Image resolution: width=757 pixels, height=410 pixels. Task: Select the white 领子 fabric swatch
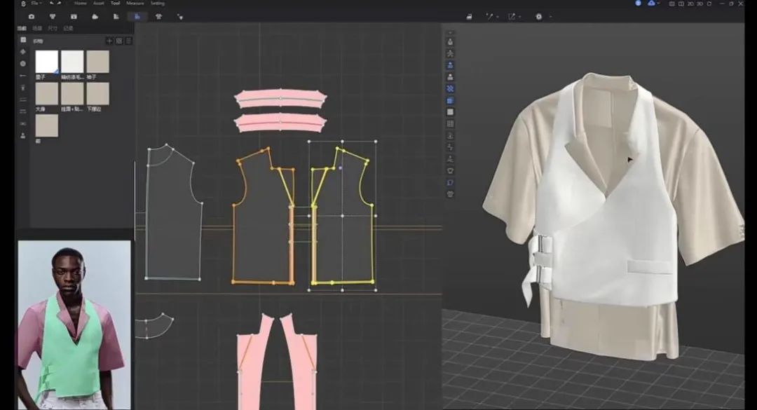point(47,62)
